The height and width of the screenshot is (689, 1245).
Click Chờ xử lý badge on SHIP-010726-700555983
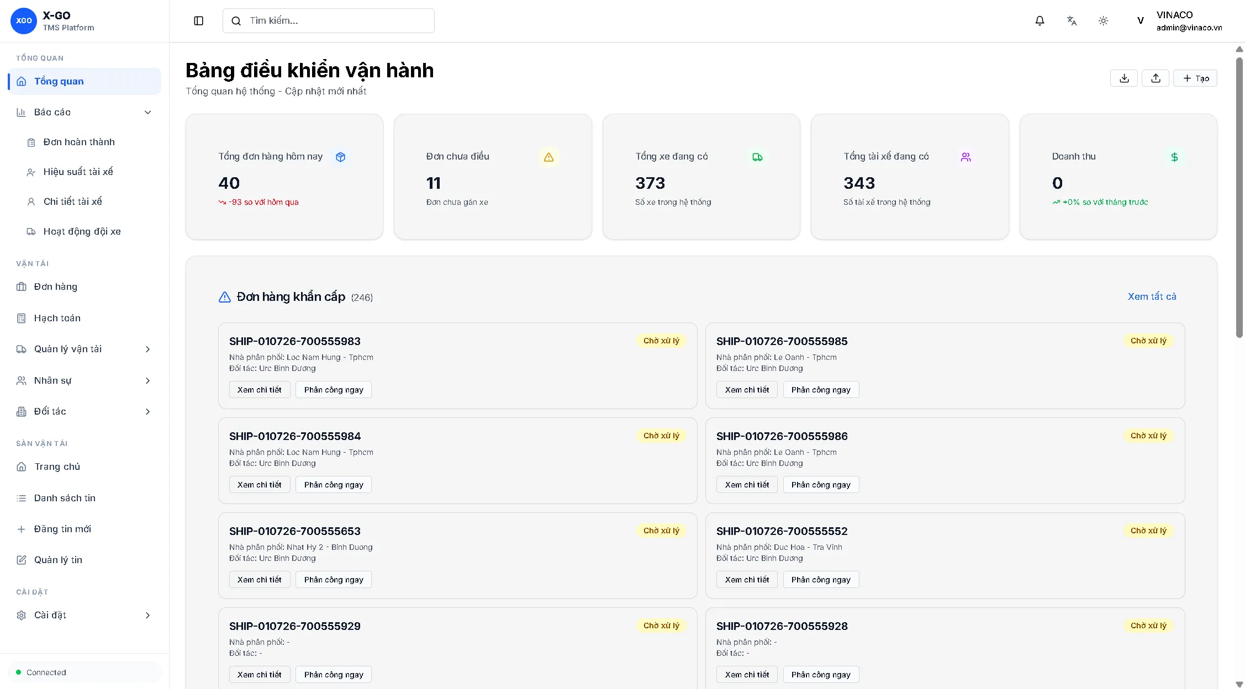tap(661, 341)
